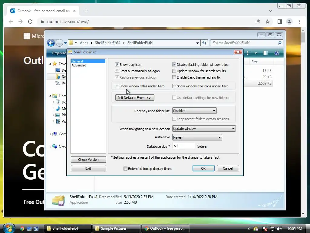Screen dimensions: 310x233
Task: Collapse the Libraries tree node
Action: pos(50,96)
